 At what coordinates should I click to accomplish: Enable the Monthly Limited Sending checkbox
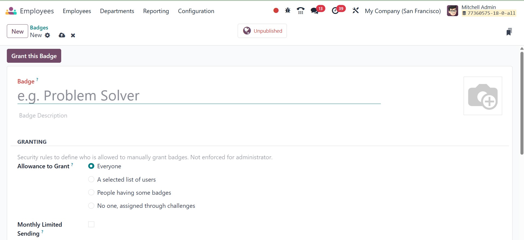pyautogui.click(x=91, y=224)
